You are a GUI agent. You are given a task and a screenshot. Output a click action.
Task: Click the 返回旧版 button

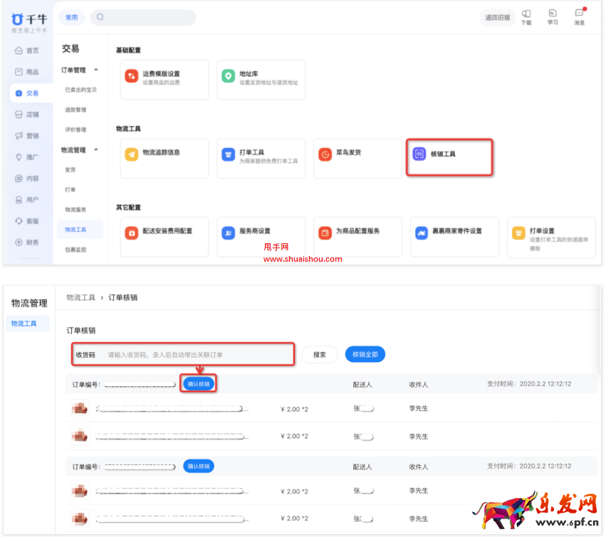coord(498,18)
